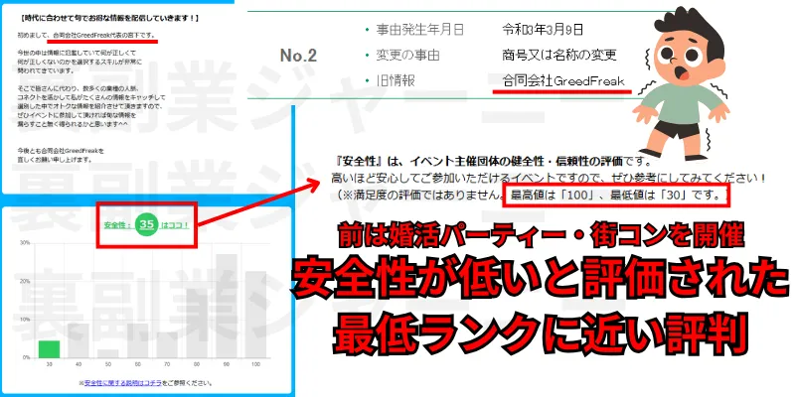Click the 20% y-axis label
The height and width of the screenshot is (397, 795).
(24, 281)
